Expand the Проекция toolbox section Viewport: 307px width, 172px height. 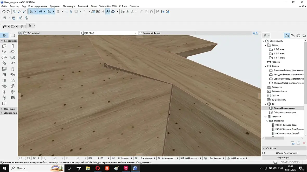(9, 109)
